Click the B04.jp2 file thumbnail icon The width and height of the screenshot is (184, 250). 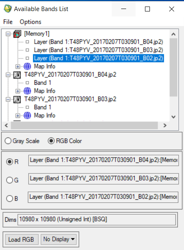click(x=17, y=74)
